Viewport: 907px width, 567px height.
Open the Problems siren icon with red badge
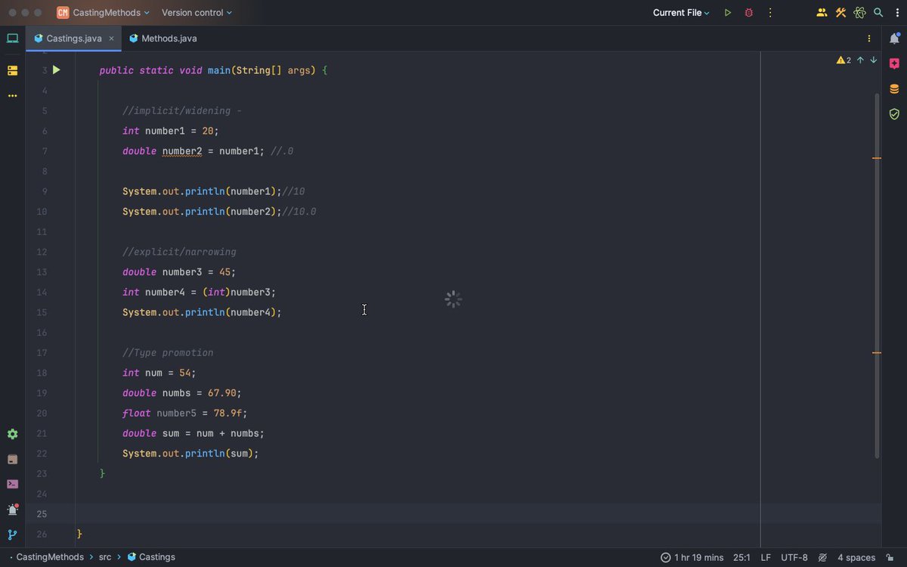pyautogui.click(x=12, y=510)
